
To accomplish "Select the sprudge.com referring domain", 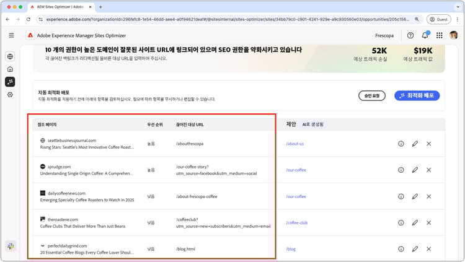I will point(59,167).
